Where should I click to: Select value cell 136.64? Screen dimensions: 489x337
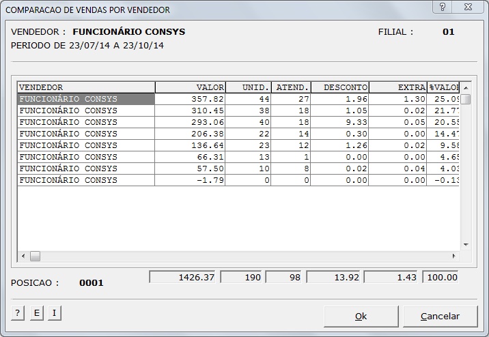(x=190, y=145)
